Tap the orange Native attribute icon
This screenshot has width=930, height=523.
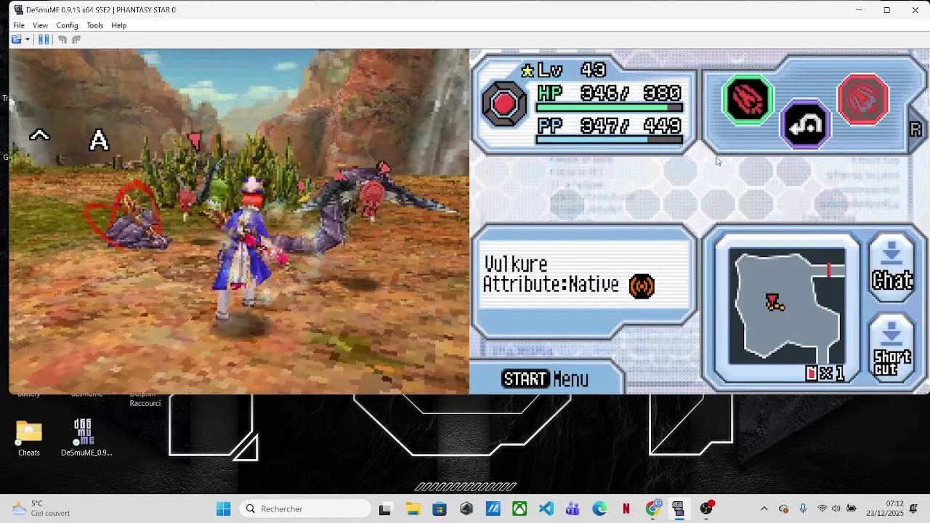[642, 286]
